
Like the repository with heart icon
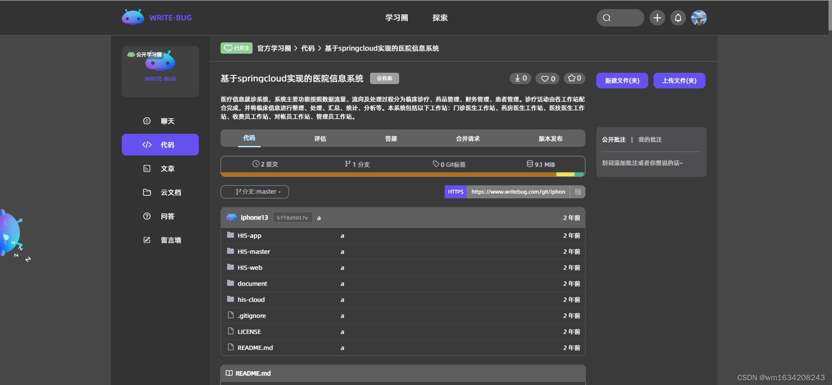tap(548, 78)
